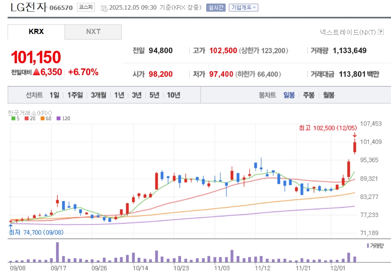This screenshot has height=280, width=391.
Task: Click the 최저 74,700 (09/08) chart label
Action: (x=36, y=232)
